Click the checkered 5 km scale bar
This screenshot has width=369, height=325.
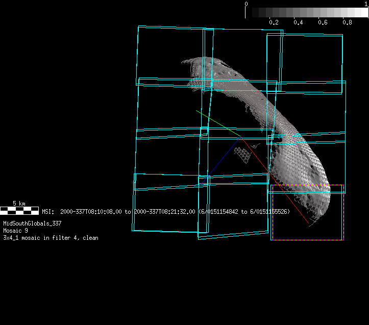point(19,210)
